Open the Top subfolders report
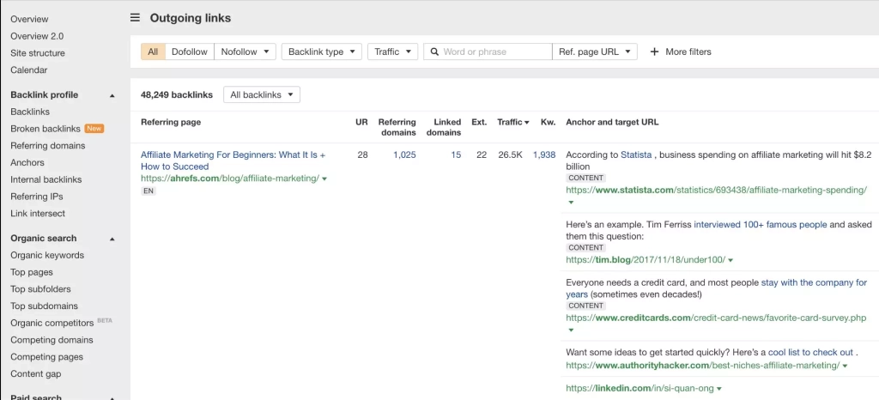Image resolution: width=879 pixels, height=400 pixels. pyautogui.click(x=40, y=289)
